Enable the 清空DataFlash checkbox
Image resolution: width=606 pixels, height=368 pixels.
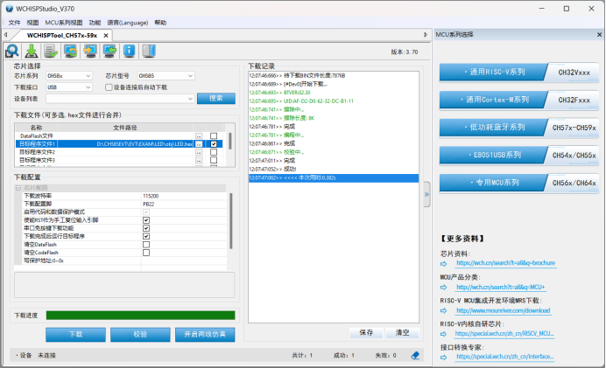click(x=146, y=245)
